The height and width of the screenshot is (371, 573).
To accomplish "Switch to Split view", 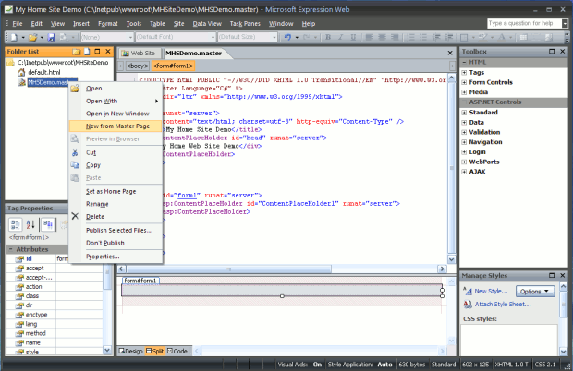I will coord(154,351).
